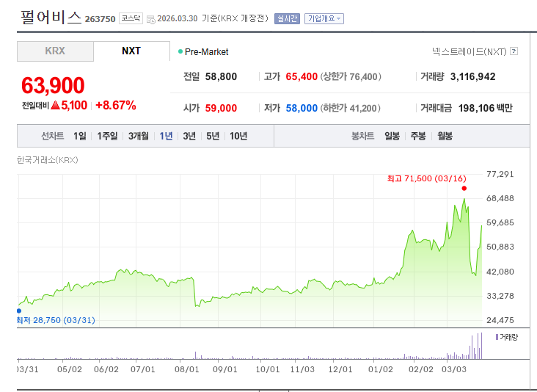Click the tallest volume bar in March
The height and width of the screenshot is (392, 537).
point(482,346)
